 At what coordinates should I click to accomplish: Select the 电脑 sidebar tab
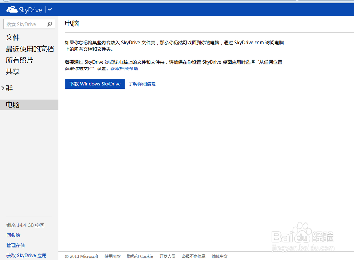[13, 104]
